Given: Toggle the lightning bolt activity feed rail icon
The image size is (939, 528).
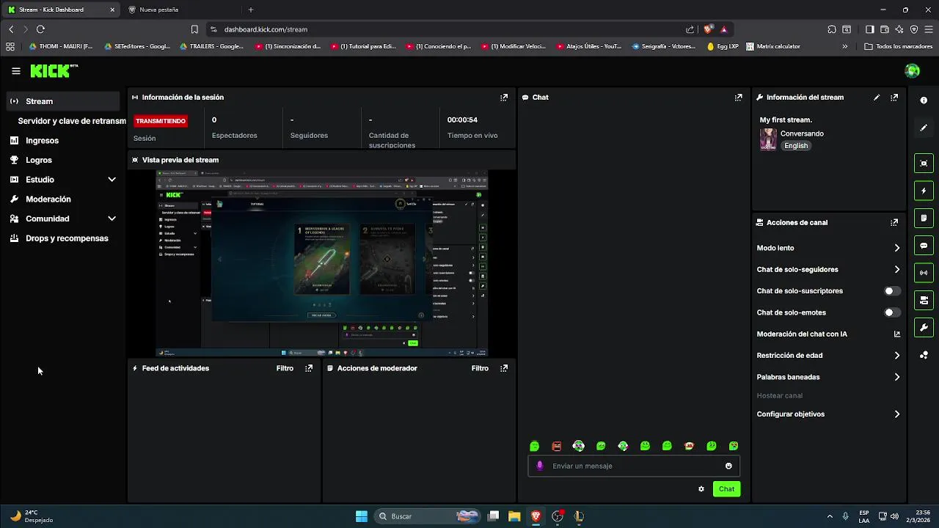Looking at the screenshot, I should pos(924,191).
